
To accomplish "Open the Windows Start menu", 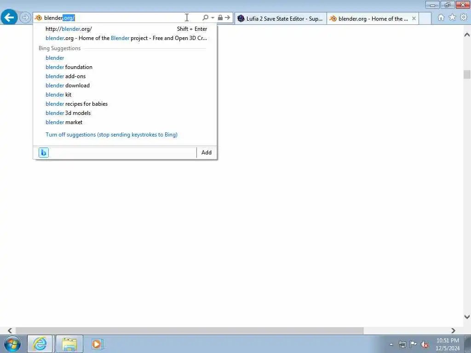I will (12, 344).
